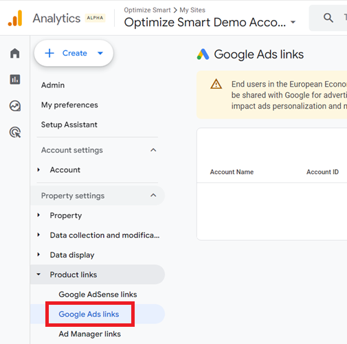Screen dimensions: 347x344
Task: Click the Google Ads links page heading
Action: coord(259,54)
